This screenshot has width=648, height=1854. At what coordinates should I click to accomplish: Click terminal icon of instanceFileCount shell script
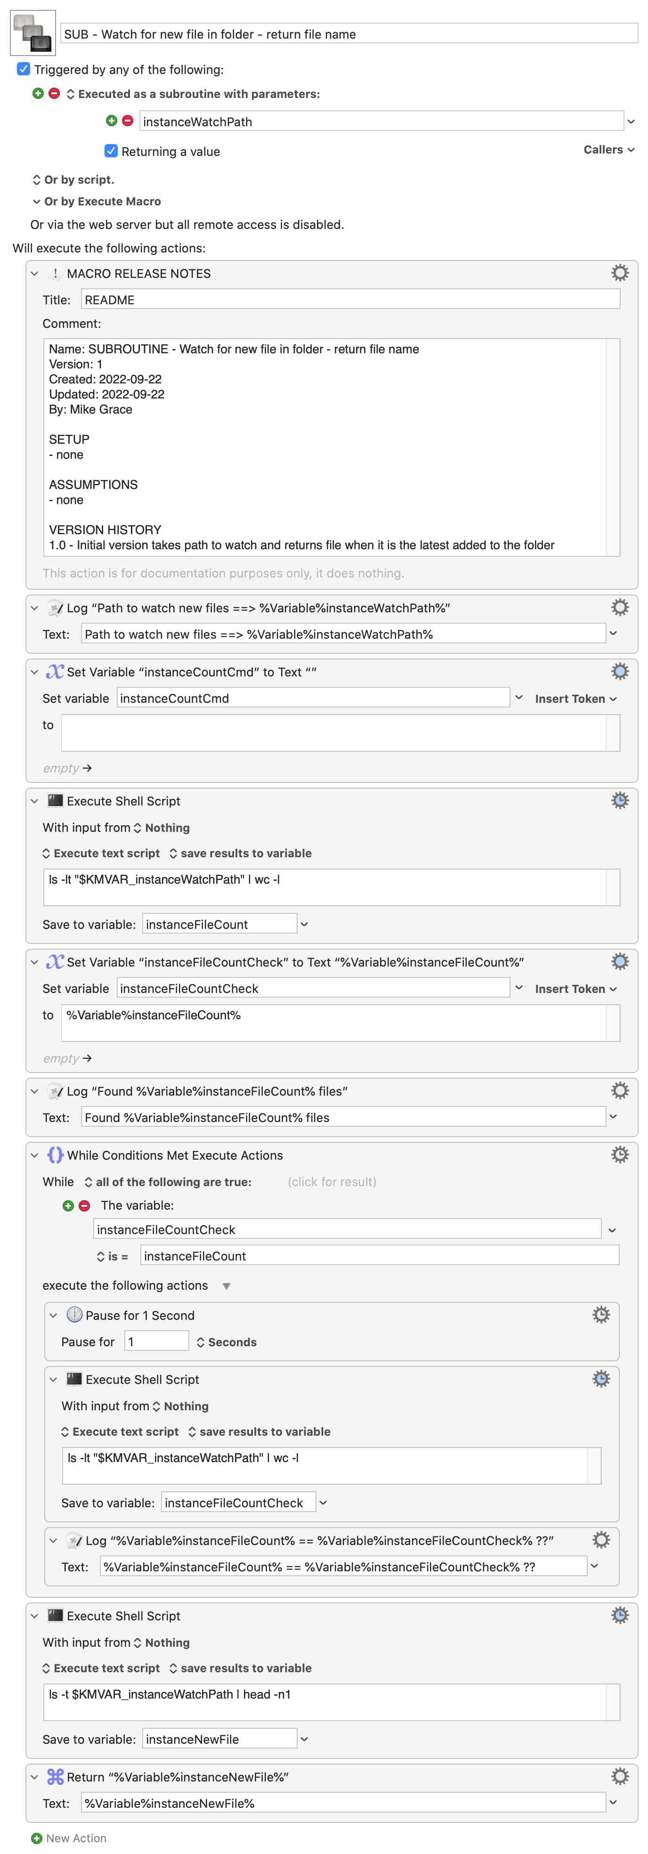[56, 800]
